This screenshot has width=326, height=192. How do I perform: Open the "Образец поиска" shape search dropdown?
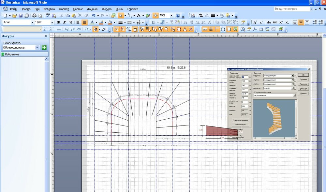[x=37, y=48]
